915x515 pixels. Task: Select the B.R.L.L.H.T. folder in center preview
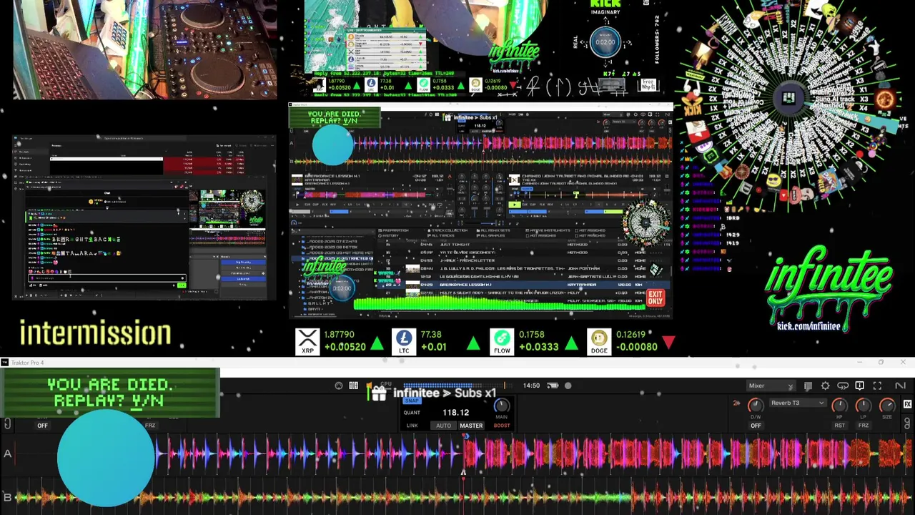click(320, 303)
